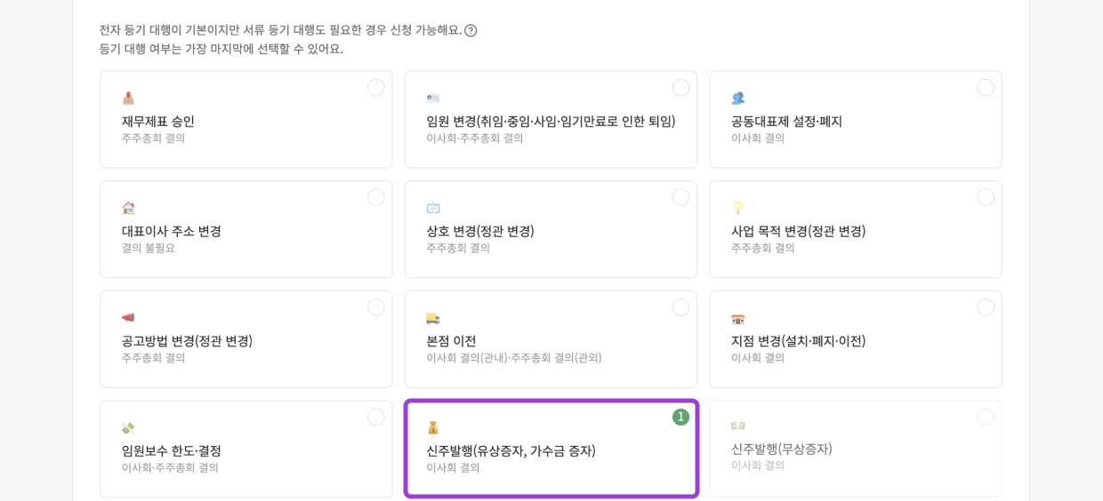The image size is (1103, 501).
Task: Check the 임원보수 한도·결정 selection circle
Action: click(376, 417)
